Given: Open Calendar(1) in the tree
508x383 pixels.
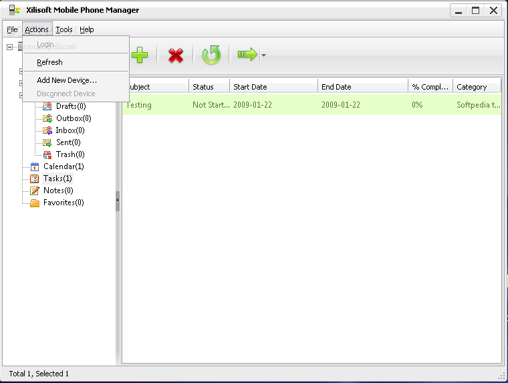Looking at the screenshot, I should click(63, 166).
